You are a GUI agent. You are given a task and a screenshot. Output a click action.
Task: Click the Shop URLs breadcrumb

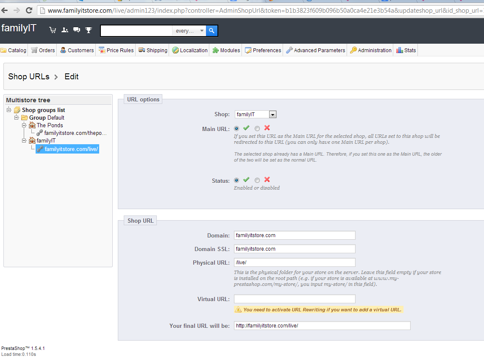click(29, 77)
